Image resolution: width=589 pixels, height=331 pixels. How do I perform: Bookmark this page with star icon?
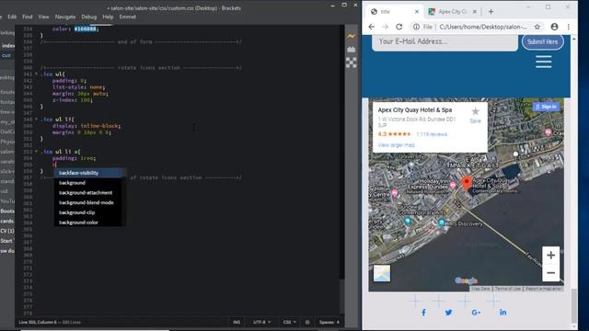(537, 27)
